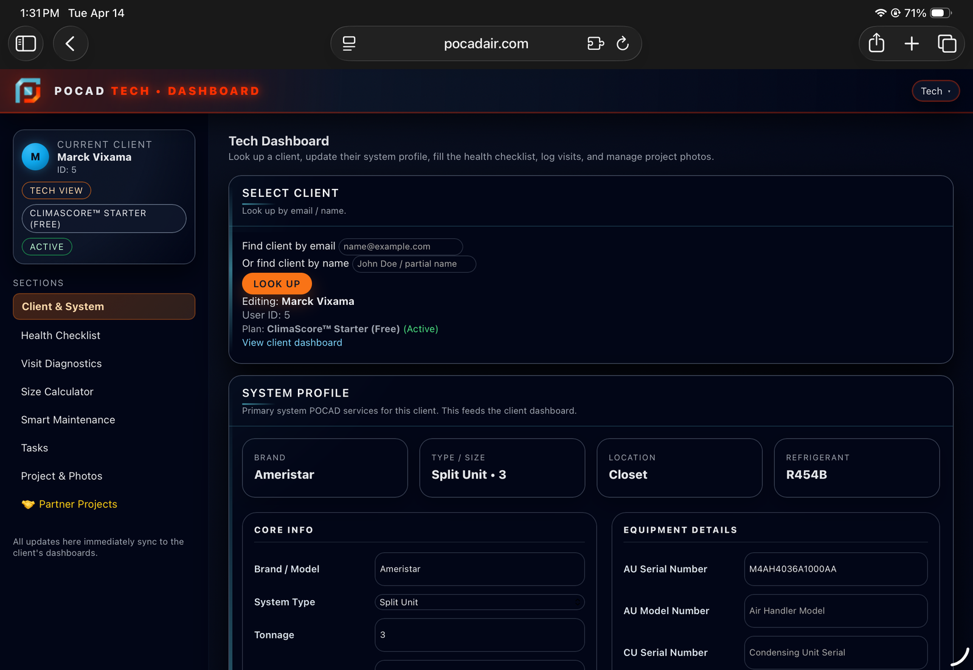Open Partner Projects link
Screen dimensions: 973x670
click(69, 504)
